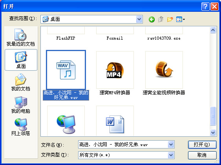
Task: Click the scrollbar down arrow
Action: pyautogui.click(x=213, y=132)
